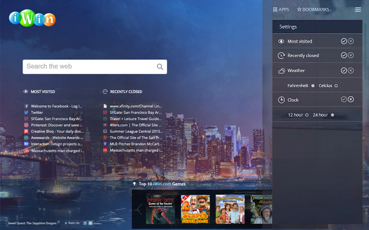Click the Clock icon in Settings
The height and width of the screenshot is (230, 369).
click(x=281, y=99)
